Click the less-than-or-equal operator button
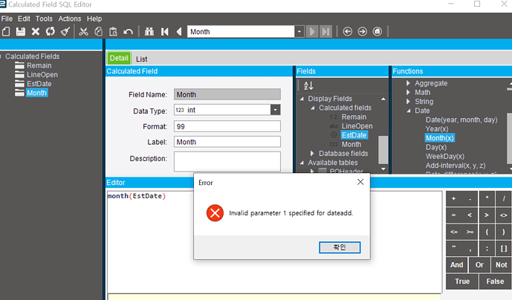This screenshot has height=300, width=512. pos(453,232)
